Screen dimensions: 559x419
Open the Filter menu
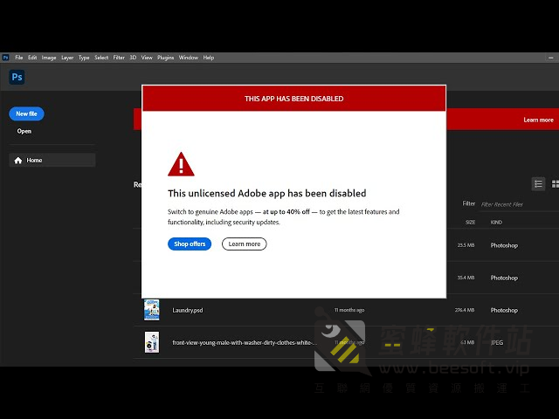119,58
